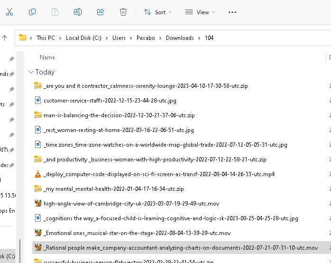The width and height of the screenshot is (331, 263).
Task: Click VLC cone icon of mp4 file
Action: (38, 174)
